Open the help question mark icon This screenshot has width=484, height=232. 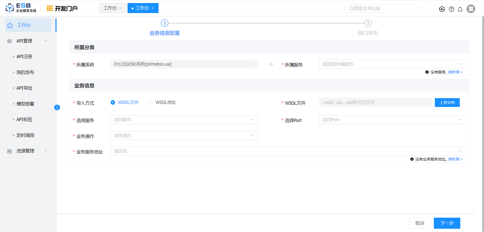tap(451, 9)
